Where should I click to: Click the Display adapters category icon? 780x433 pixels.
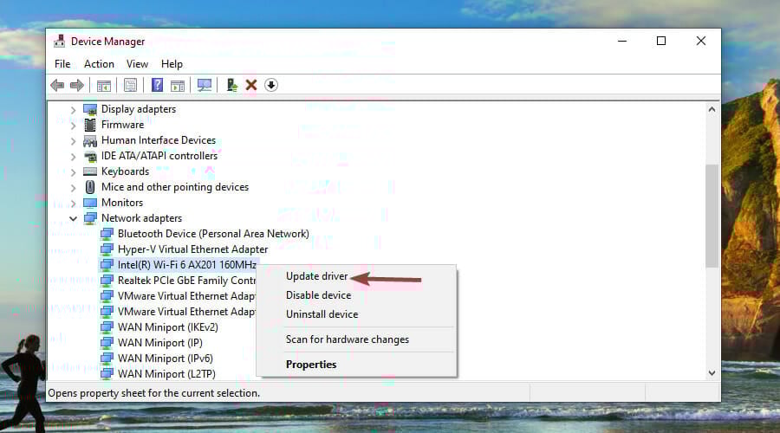[90, 109]
